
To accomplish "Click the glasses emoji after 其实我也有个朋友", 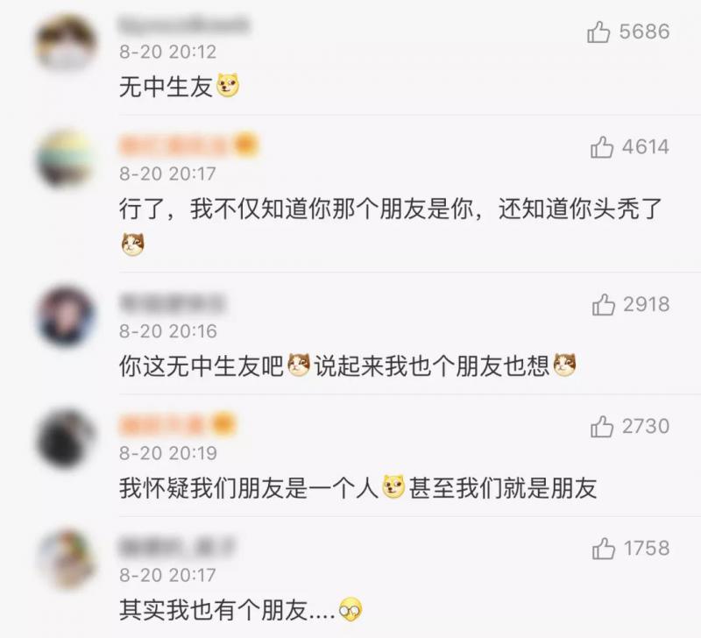I will [350, 610].
